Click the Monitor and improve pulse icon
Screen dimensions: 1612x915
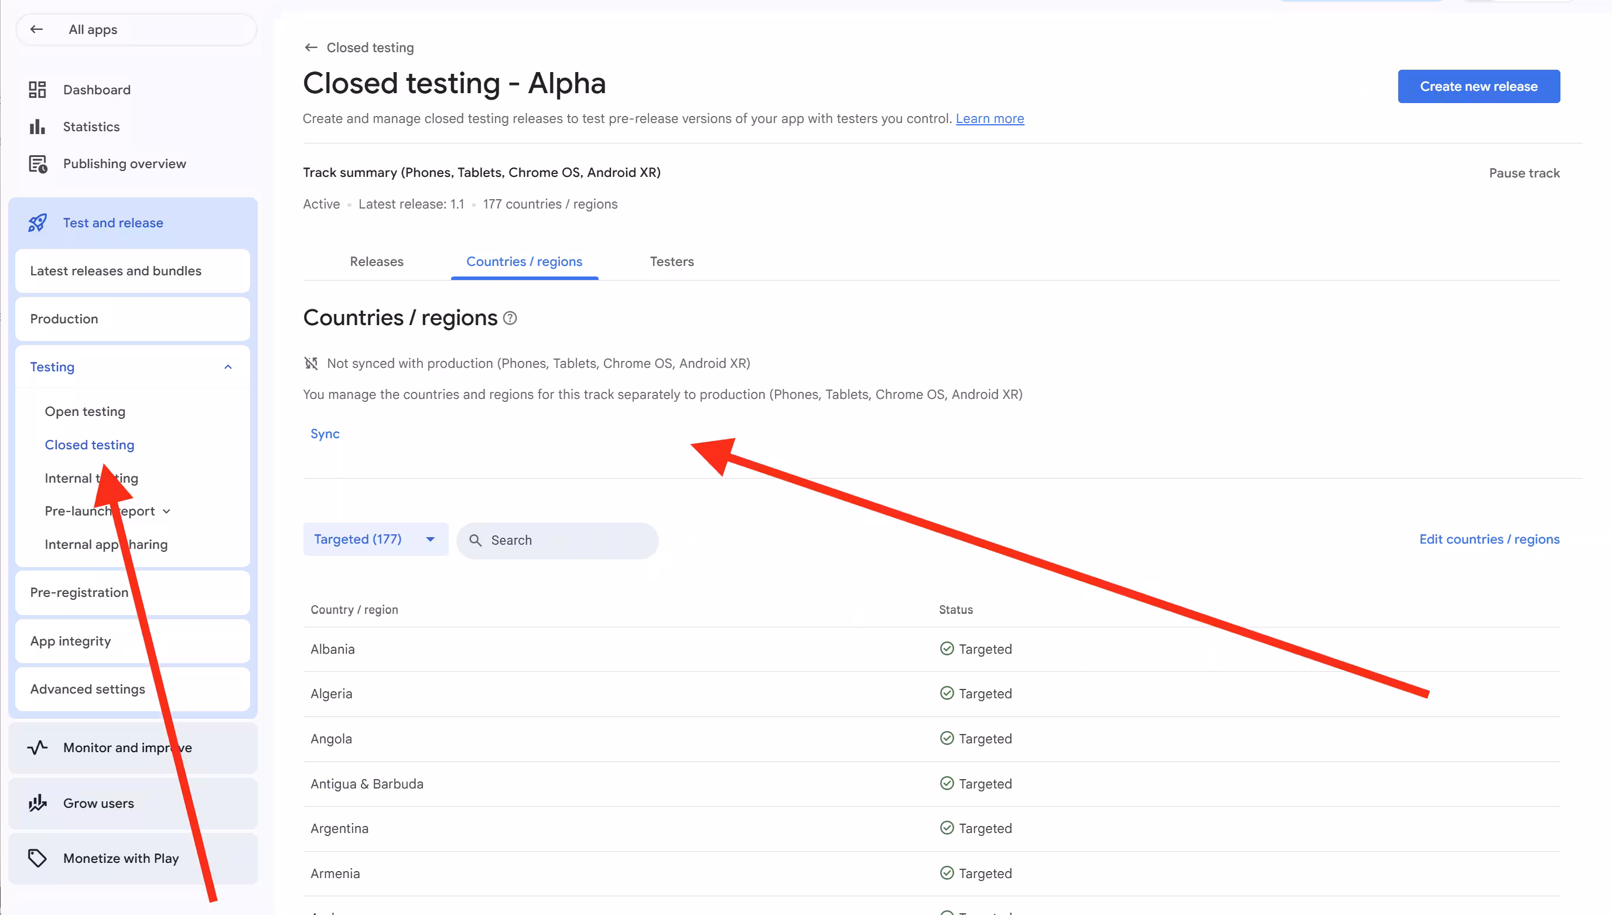[37, 747]
